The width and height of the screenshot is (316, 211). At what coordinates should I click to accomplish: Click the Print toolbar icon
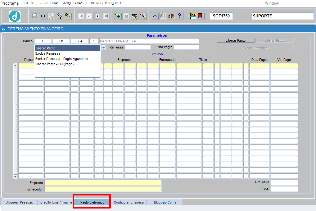pyautogui.click(x=51, y=16)
